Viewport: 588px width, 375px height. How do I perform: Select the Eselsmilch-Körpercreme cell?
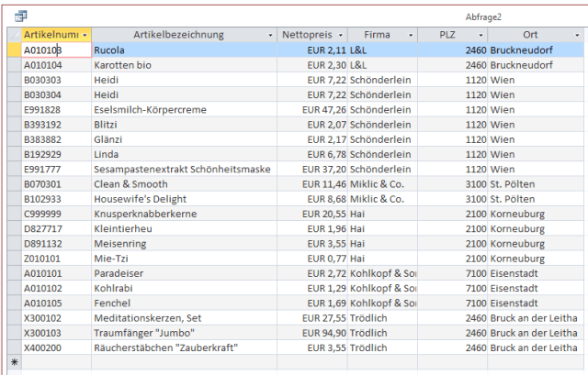pos(184,109)
